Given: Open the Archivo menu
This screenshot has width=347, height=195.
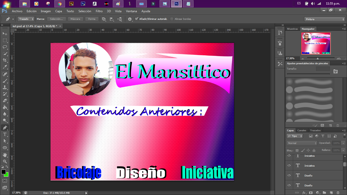Looking at the screenshot, I should coord(17,11).
